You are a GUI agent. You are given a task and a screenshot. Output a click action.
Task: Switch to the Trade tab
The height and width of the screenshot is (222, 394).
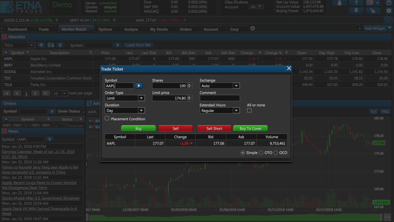click(44, 29)
